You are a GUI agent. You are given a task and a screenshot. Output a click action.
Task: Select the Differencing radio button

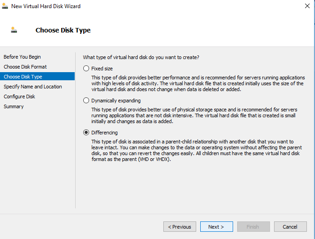(86, 133)
